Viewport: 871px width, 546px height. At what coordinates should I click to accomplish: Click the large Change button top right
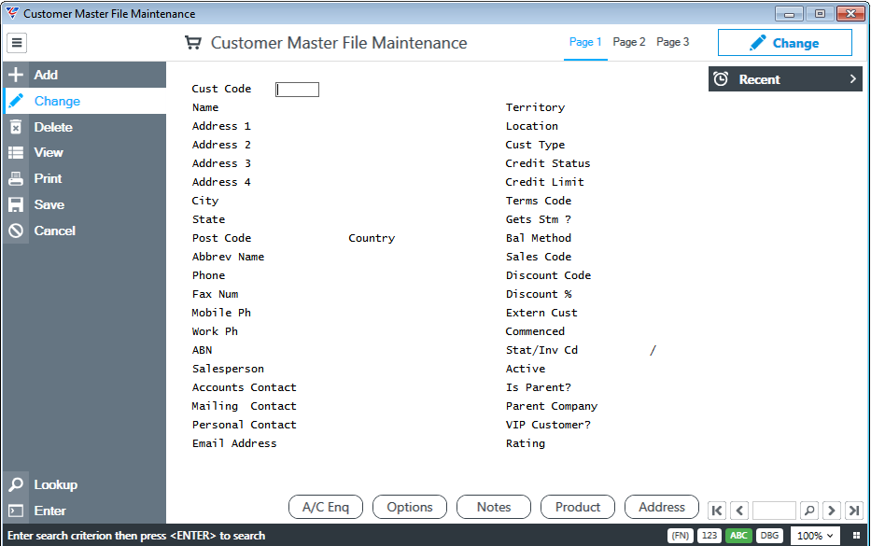(x=784, y=43)
